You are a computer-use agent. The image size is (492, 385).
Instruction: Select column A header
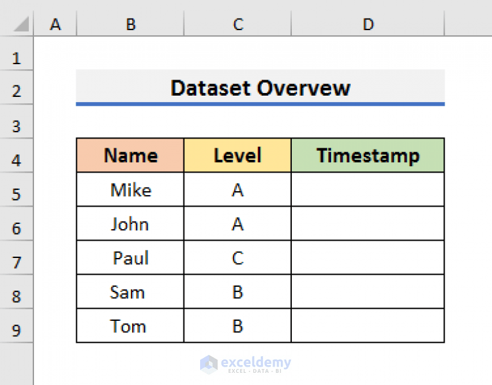click(55, 24)
